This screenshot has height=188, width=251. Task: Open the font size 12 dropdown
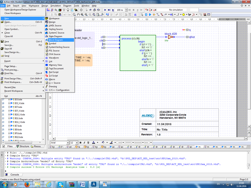[77, 143]
